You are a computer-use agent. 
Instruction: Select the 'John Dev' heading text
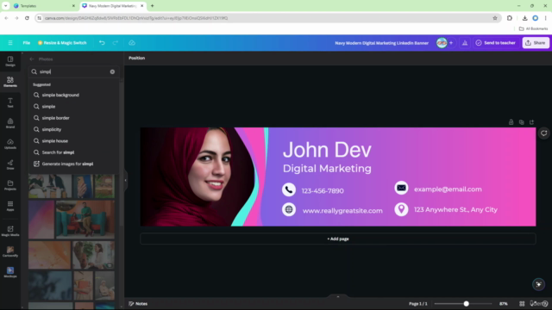(x=327, y=149)
